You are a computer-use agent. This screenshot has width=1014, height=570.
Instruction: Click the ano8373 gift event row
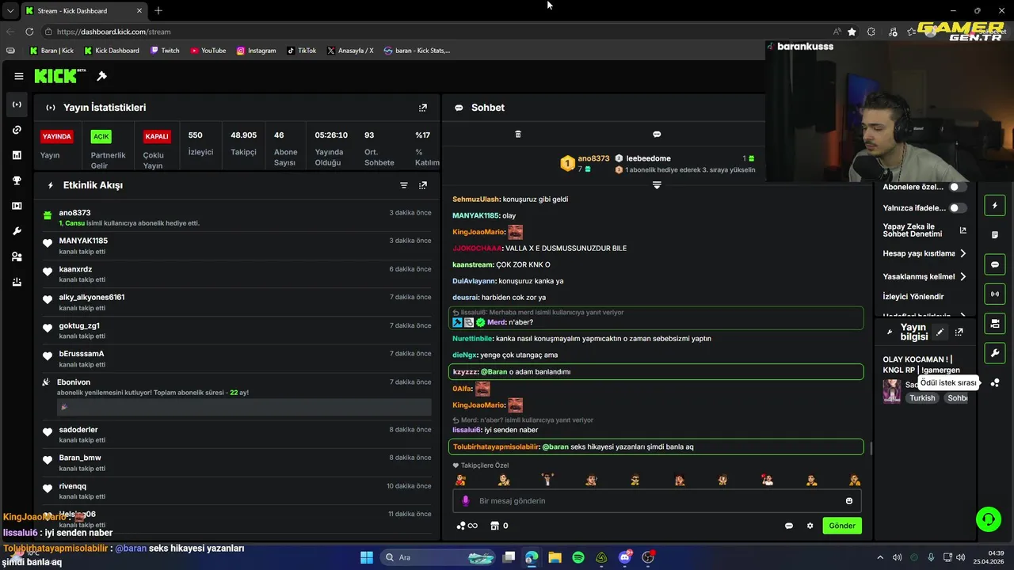pyautogui.click(x=237, y=218)
